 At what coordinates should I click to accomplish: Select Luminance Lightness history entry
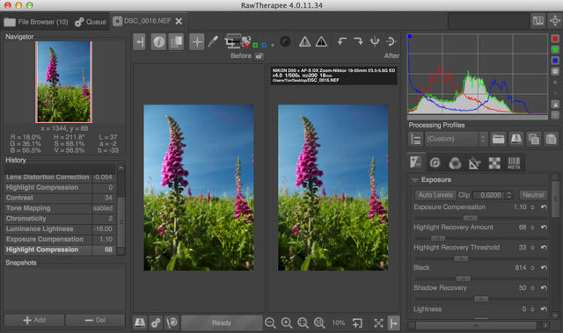pos(60,229)
